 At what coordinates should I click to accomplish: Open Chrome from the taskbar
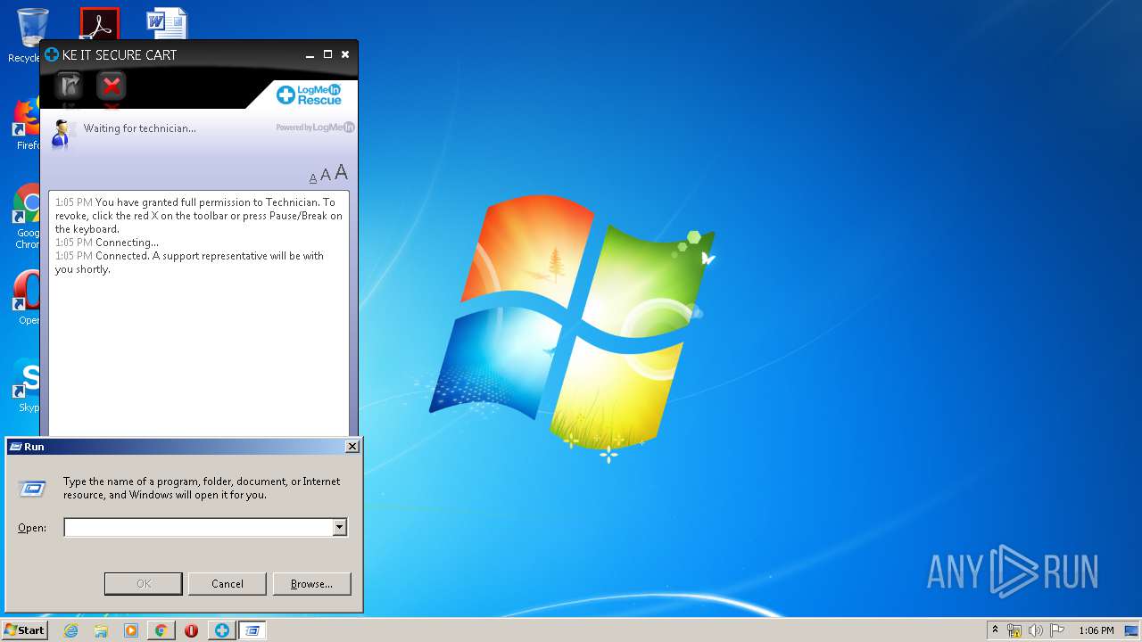coord(161,630)
